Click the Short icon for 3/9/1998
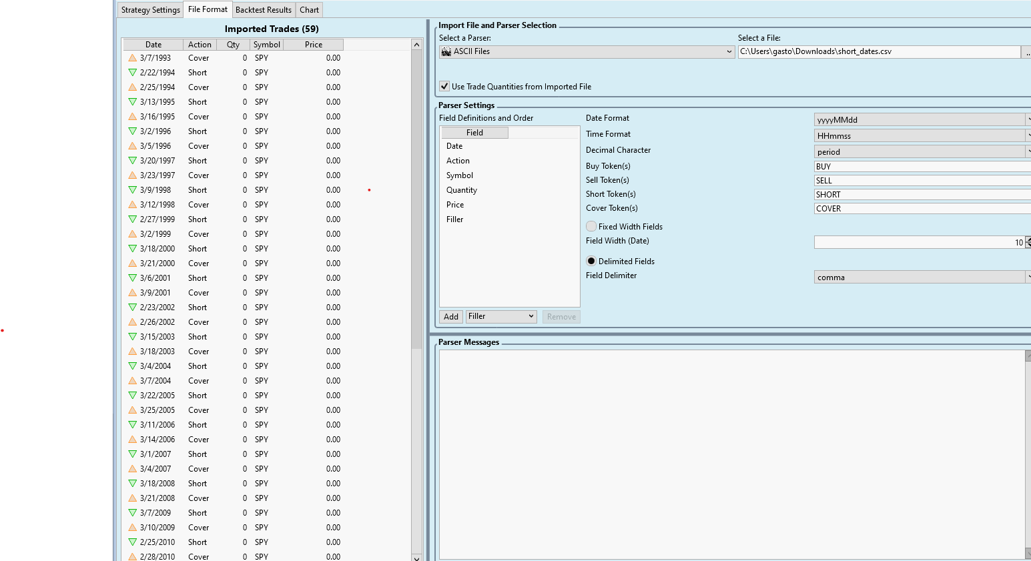The width and height of the screenshot is (1031, 561). click(133, 190)
